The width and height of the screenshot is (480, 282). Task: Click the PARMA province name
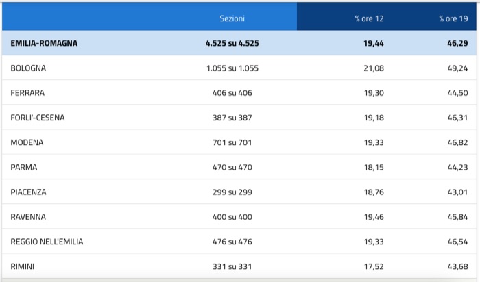(x=24, y=167)
